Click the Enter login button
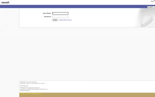Viewport: 155px width, 97px height. 55,20
